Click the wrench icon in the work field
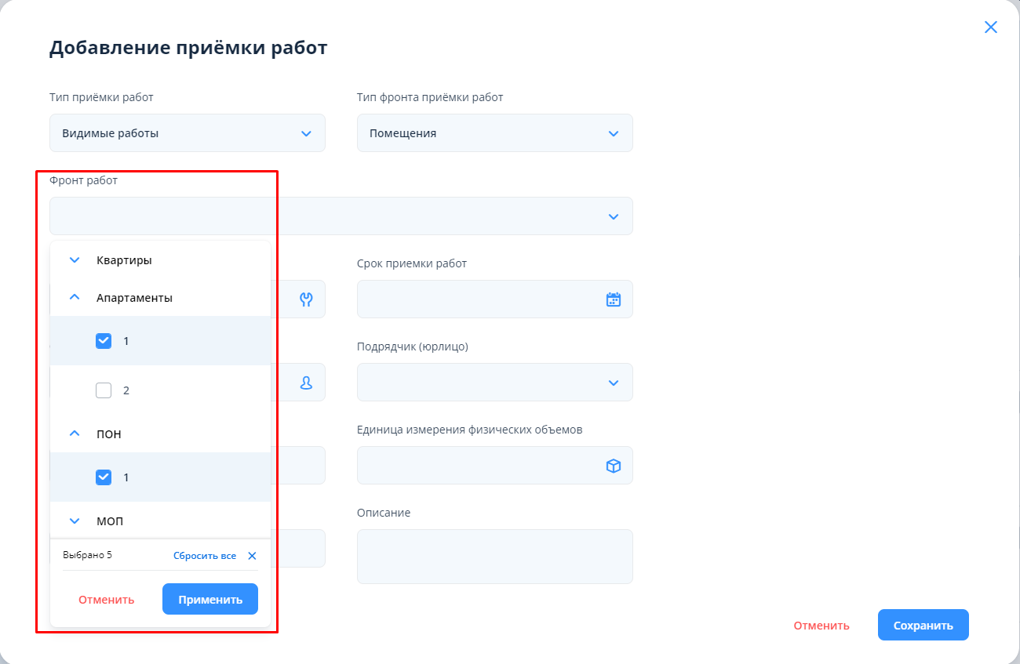The height and width of the screenshot is (664, 1020). click(306, 299)
